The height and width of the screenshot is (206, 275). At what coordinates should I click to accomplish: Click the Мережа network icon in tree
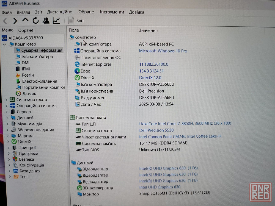pyautogui.click(x=14, y=136)
